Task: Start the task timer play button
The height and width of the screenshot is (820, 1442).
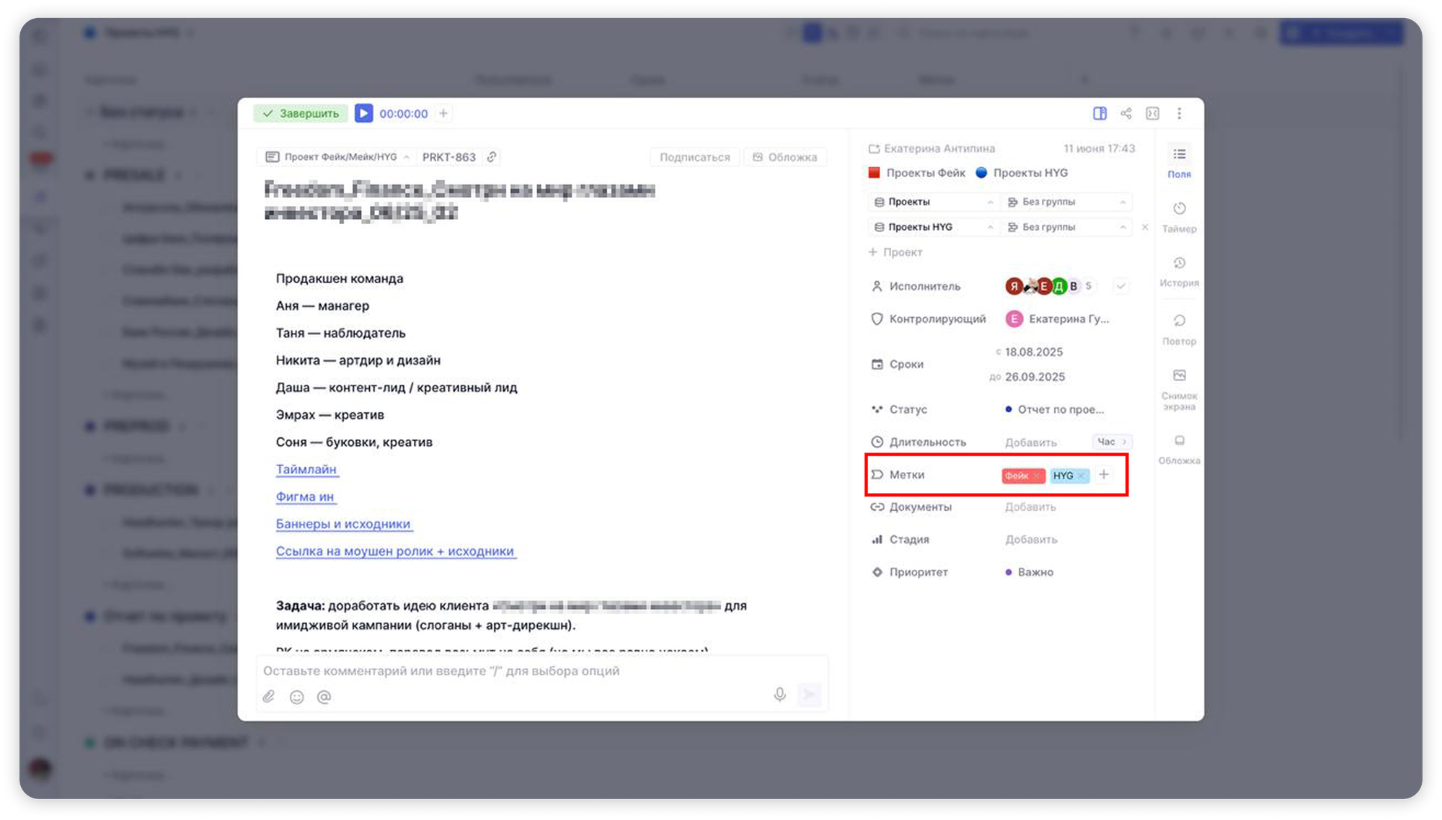Action: click(363, 113)
